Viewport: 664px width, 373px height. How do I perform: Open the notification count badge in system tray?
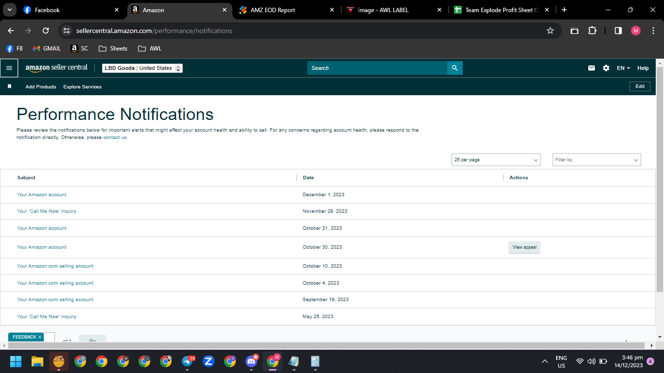pyautogui.click(x=650, y=361)
